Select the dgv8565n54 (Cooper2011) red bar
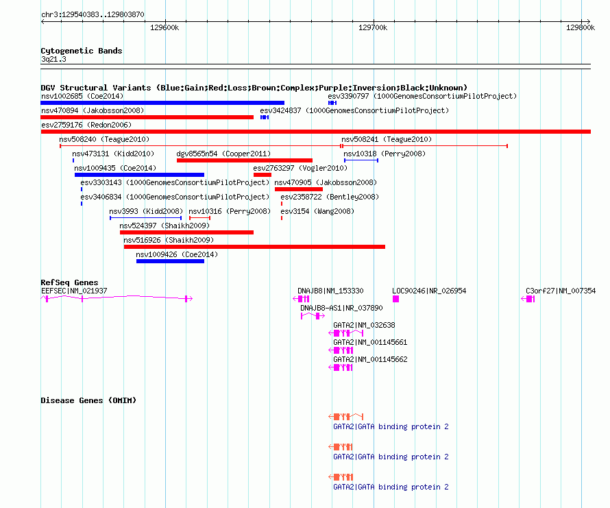 [x=244, y=160]
